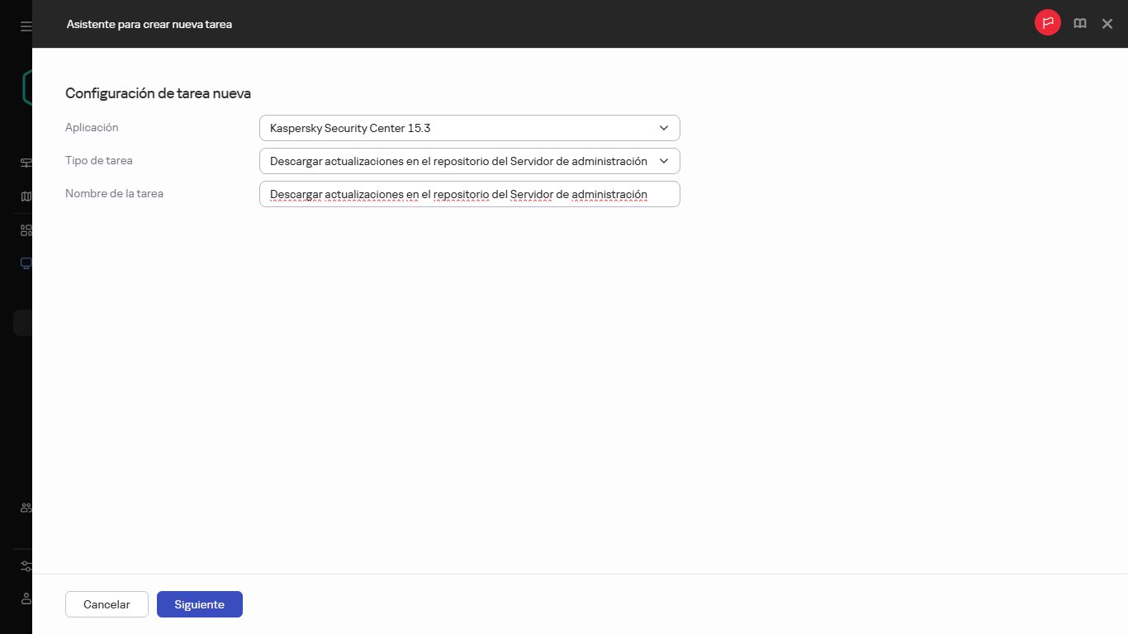Select the devices monitor icon in sidebar
The width and height of the screenshot is (1128, 634).
[25, 263]
